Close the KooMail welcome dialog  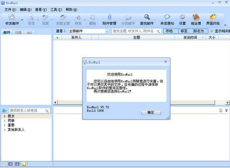[x=166, y=62]
